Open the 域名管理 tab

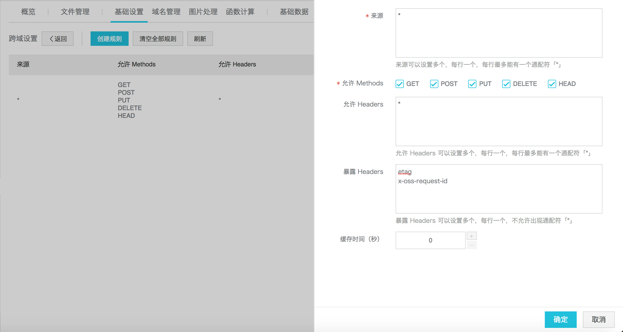tap(166, 12)
